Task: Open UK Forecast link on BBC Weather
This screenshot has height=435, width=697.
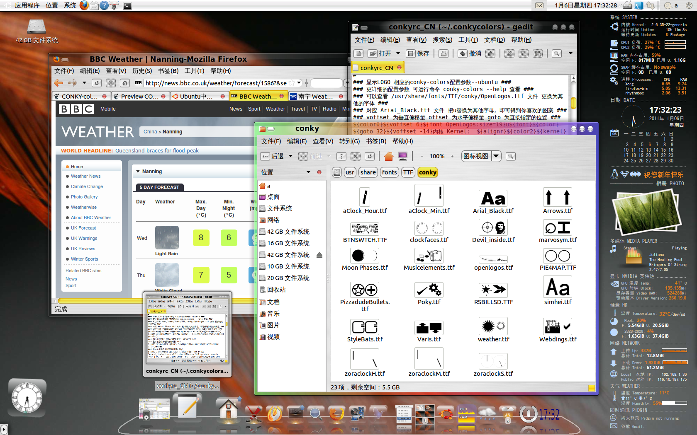Action: 83,228
